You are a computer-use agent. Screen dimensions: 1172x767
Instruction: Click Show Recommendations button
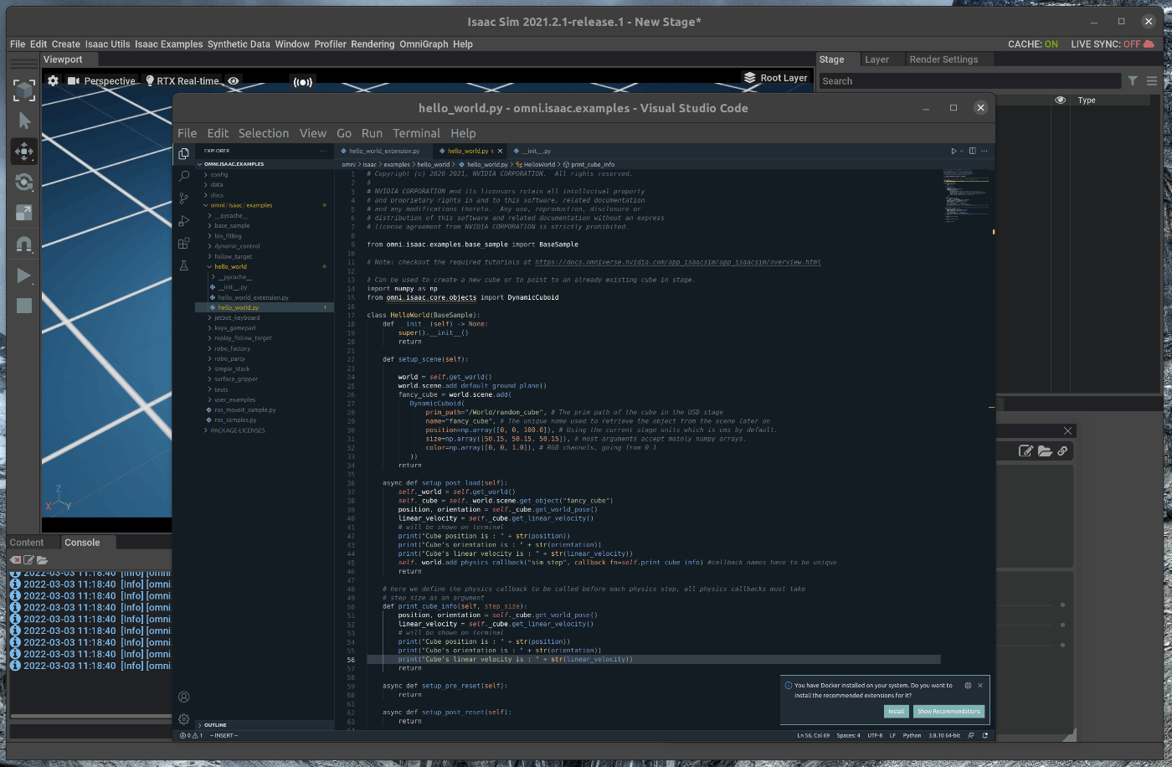click(948, 711)
